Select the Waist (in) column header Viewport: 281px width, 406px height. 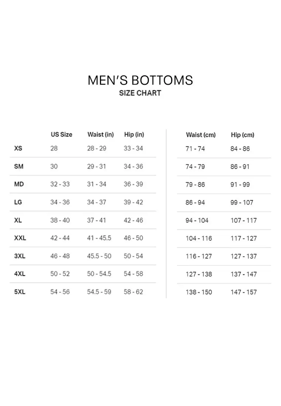(100, 134)
